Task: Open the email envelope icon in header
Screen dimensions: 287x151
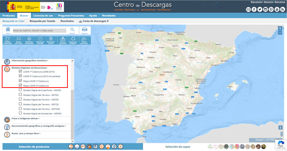Action: click(248, 9)
